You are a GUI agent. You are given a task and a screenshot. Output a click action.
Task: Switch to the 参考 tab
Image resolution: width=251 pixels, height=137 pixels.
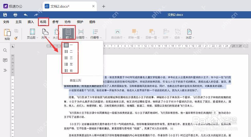pos(55,22)
